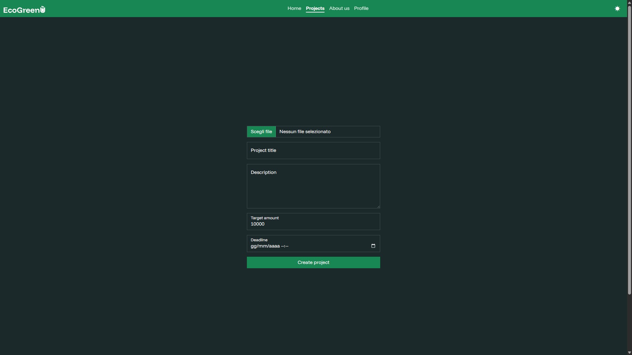Select the day 'gg' segment in Deadline

click(x=253, y=246)
